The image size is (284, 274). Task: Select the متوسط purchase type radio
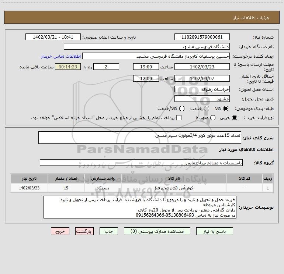(x=213, y=118)
